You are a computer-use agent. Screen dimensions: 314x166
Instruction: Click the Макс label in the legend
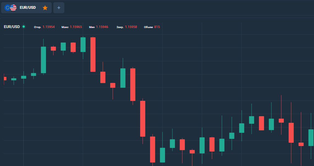pos(65,27)
